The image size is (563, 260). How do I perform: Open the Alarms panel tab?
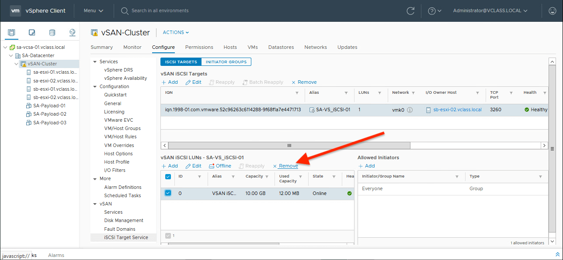[56, 255]
